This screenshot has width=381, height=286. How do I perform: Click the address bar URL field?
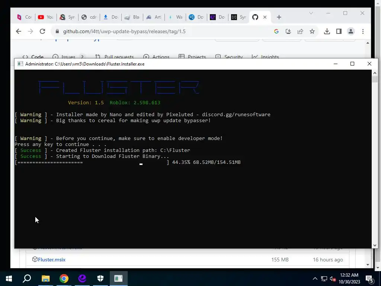click(x=124, y=31)
